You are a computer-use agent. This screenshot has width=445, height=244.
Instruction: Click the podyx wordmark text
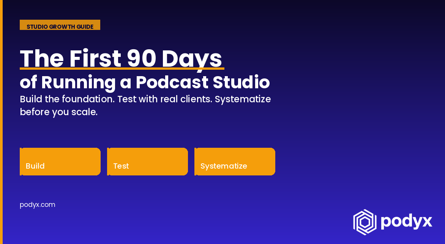(406, 222)
